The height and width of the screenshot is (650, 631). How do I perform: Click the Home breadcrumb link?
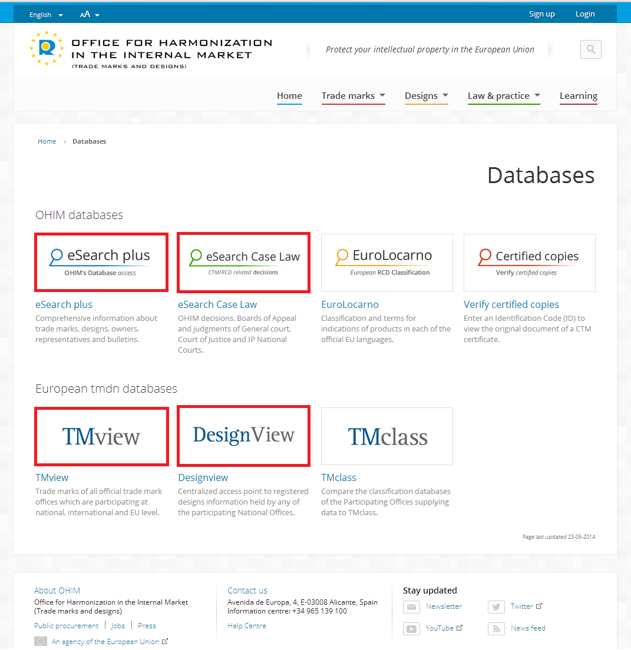pyautogui.click(x=47, y=141)
